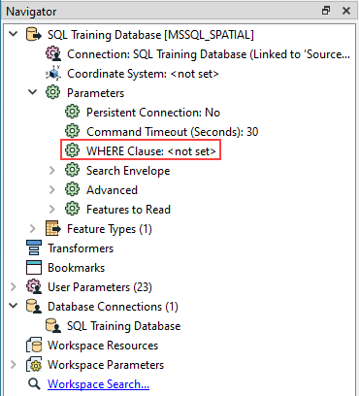Image resolution: width=359 pixels, height=396 pixels.
Task: Select the Database Connections (1) row label
Action: 113,307
